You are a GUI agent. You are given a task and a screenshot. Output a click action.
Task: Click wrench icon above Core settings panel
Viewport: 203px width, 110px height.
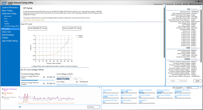[x=201, y=7]
